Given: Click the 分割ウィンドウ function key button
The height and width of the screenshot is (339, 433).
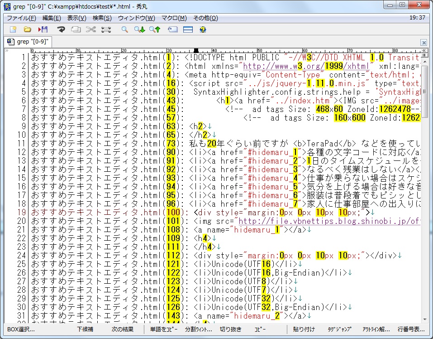Looking at the screenshot, I should pyautogui.click(x=199, y=329).
